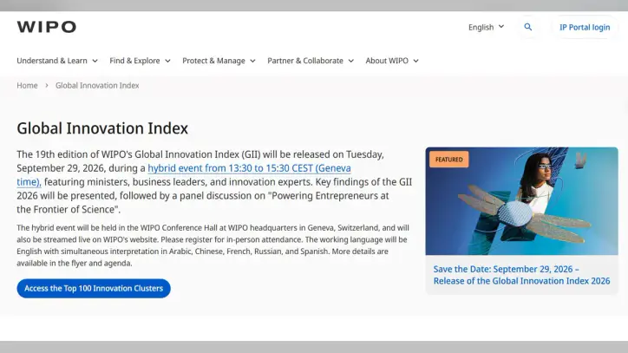Image resolution: width=628 pixels, height=353 pixels.
Task: Expand the Understand & Learn menu
Action: pos(57,61)
